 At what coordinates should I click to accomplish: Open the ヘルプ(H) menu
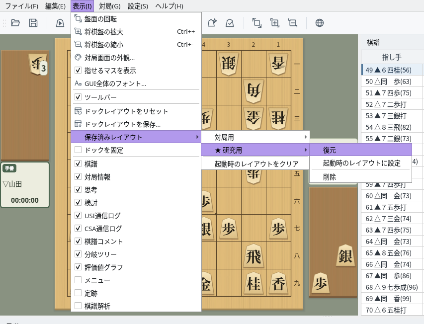(x=170, y=6)
